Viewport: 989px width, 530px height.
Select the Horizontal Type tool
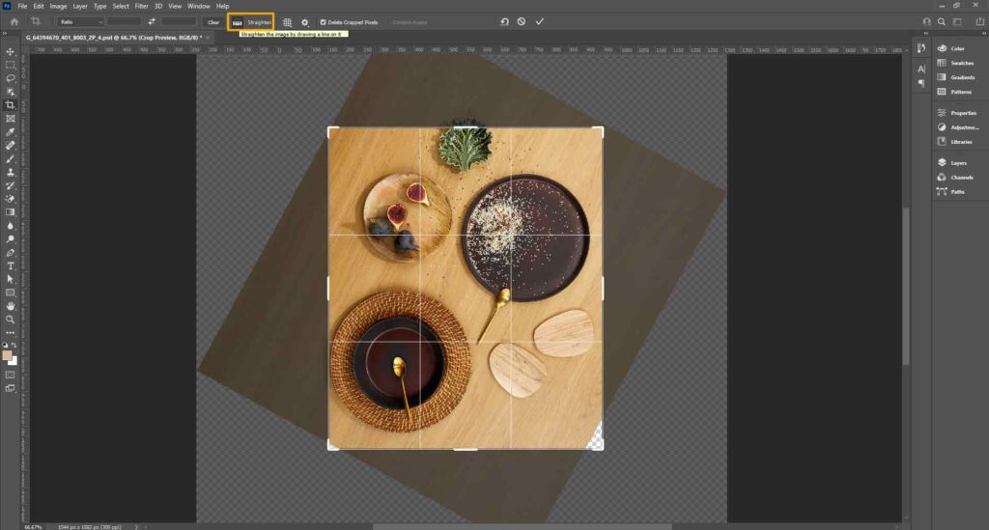pos(10,265)
